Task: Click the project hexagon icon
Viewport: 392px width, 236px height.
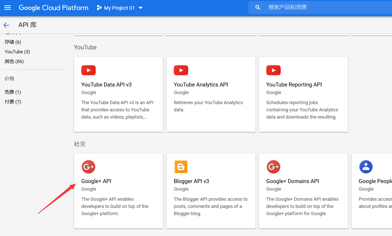Action: [99, 8]
